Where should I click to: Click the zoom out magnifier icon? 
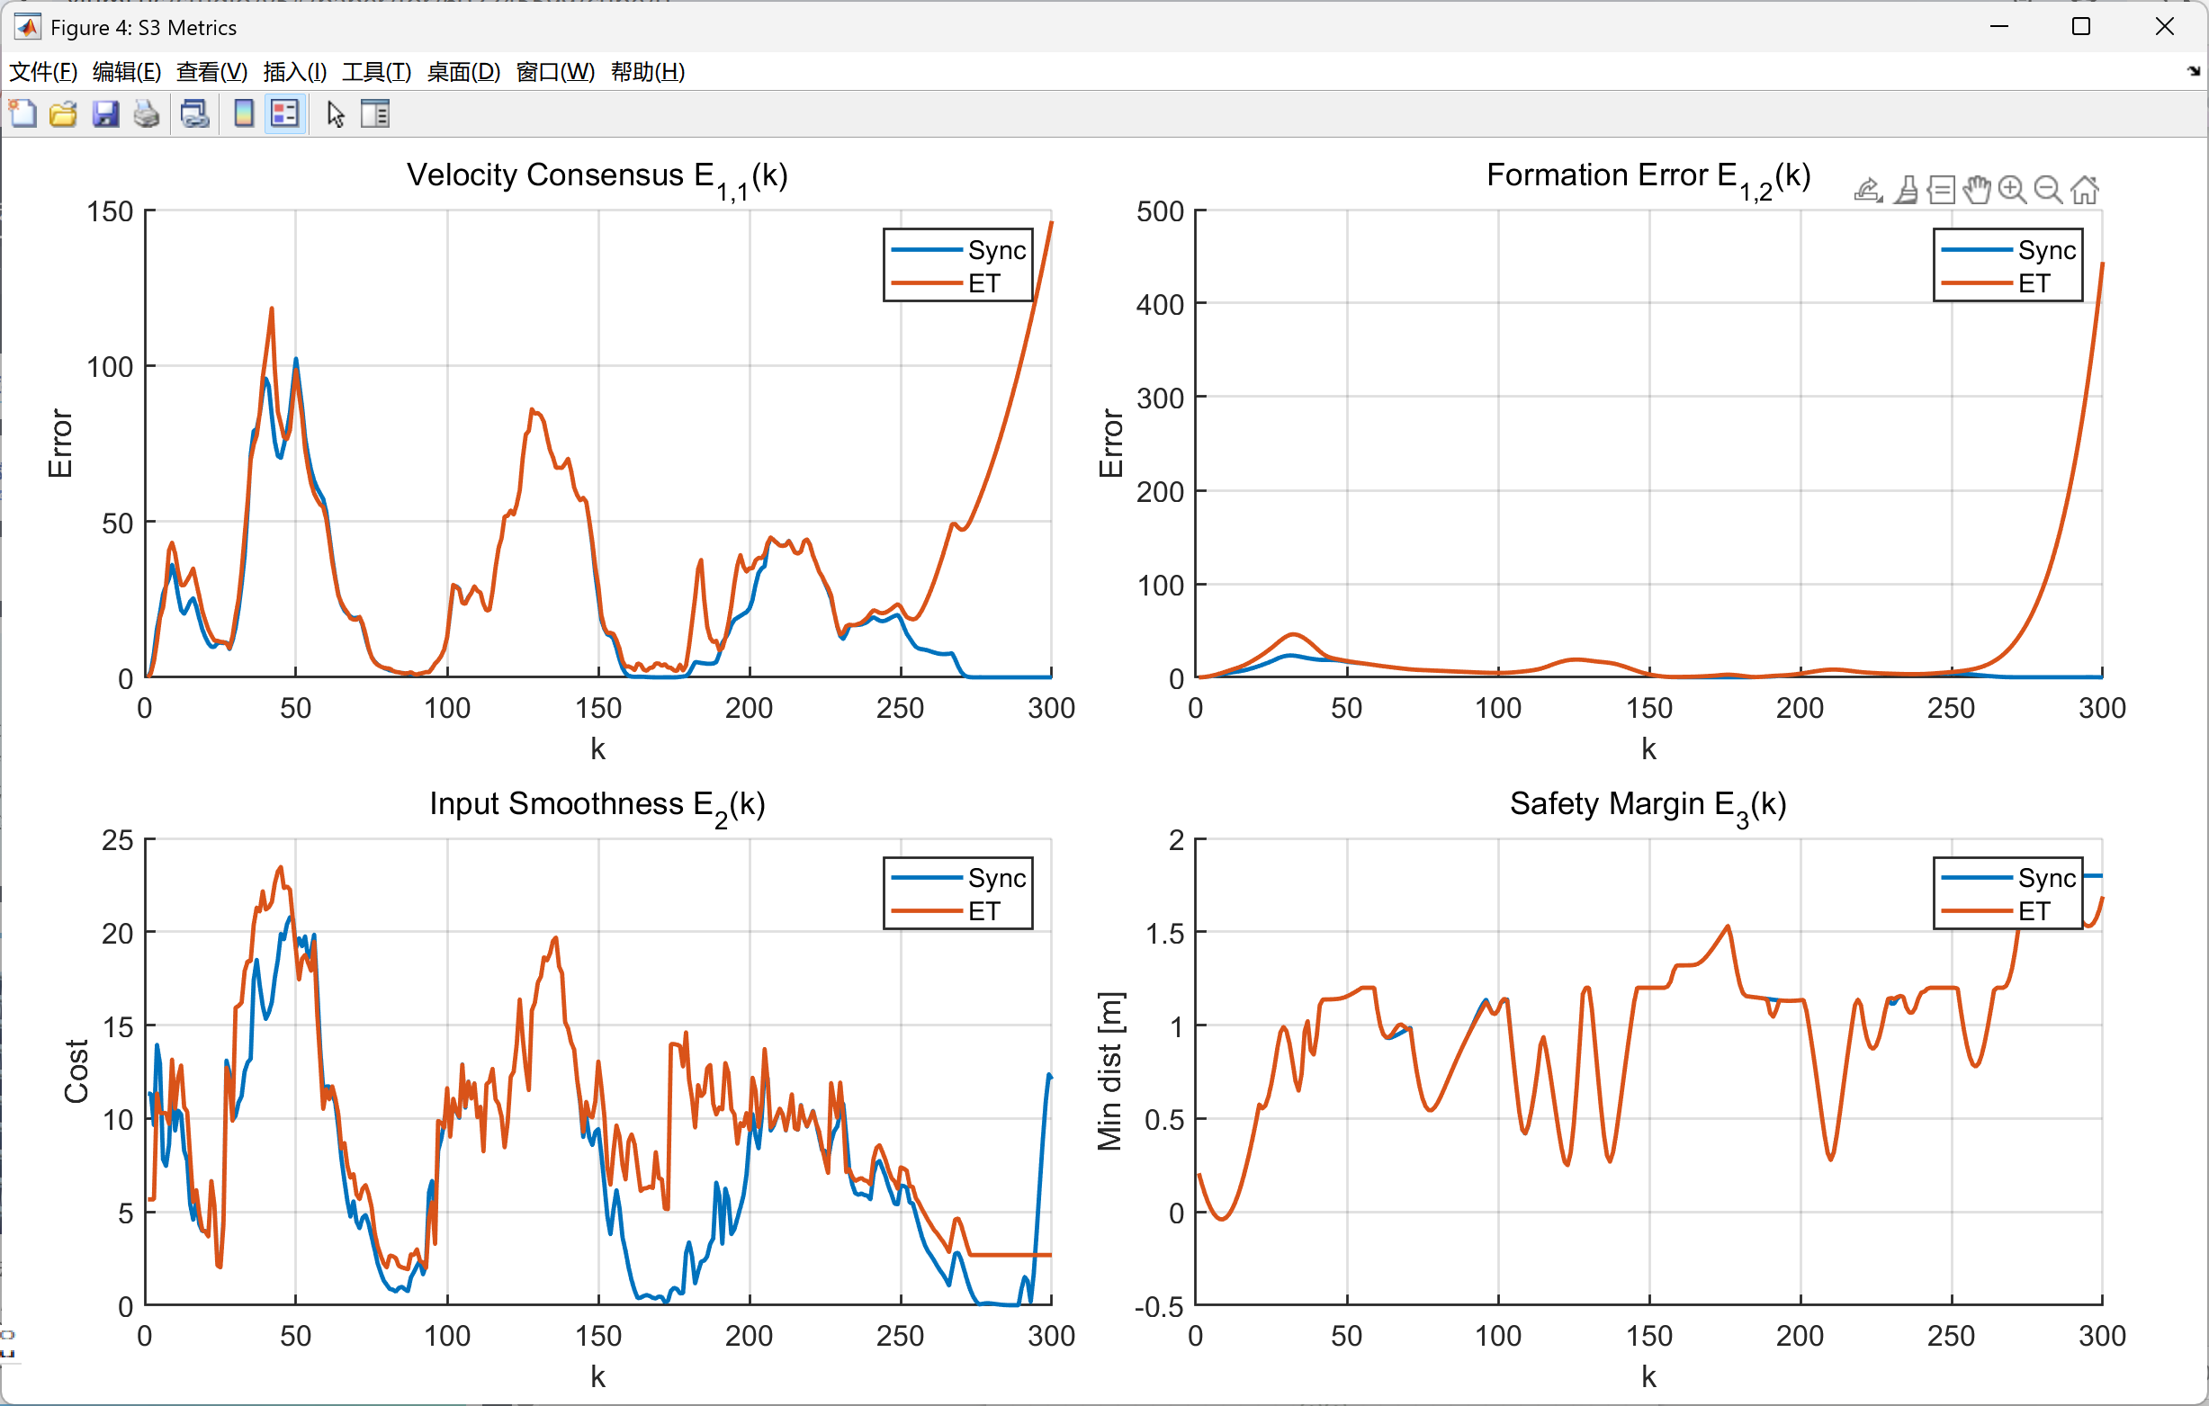(2048, 190)
